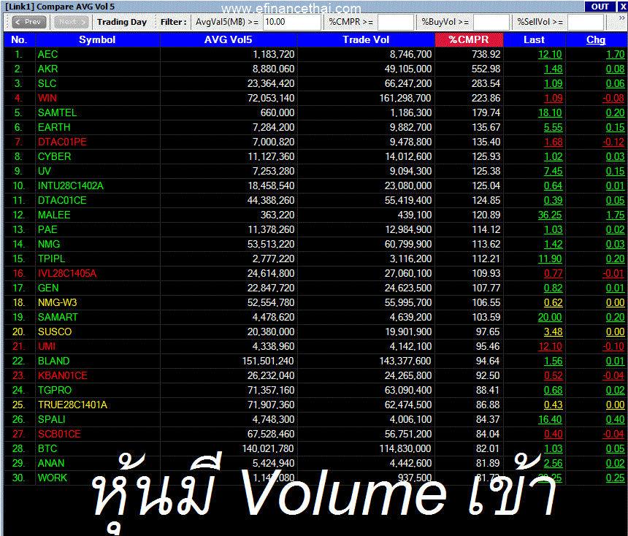Sort by the Symbol column header

pyautogui.click(x=97, y=39)
